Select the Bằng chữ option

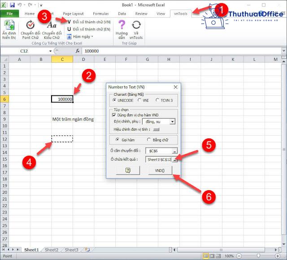pos(157,140)
